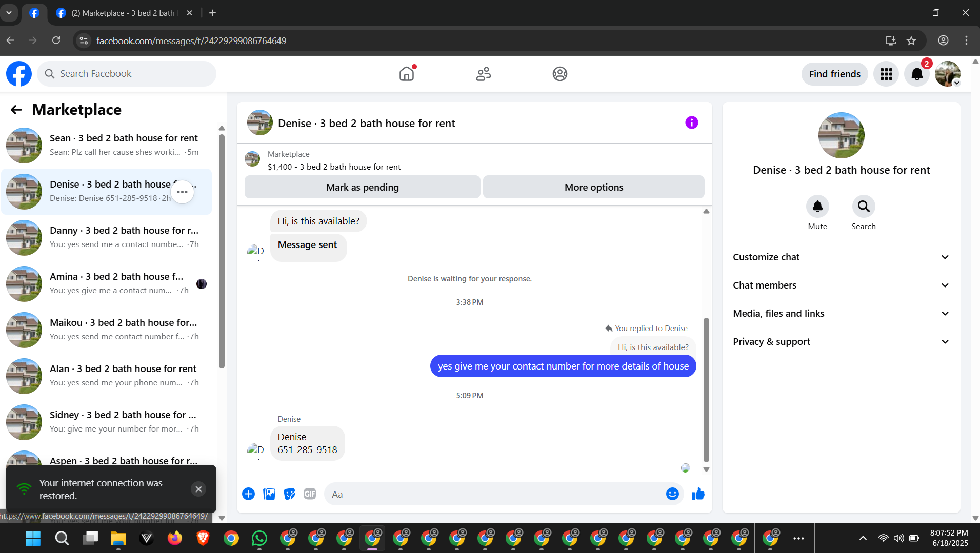Open the account profile picture menu
980x553 pixels.
[948, 74]
